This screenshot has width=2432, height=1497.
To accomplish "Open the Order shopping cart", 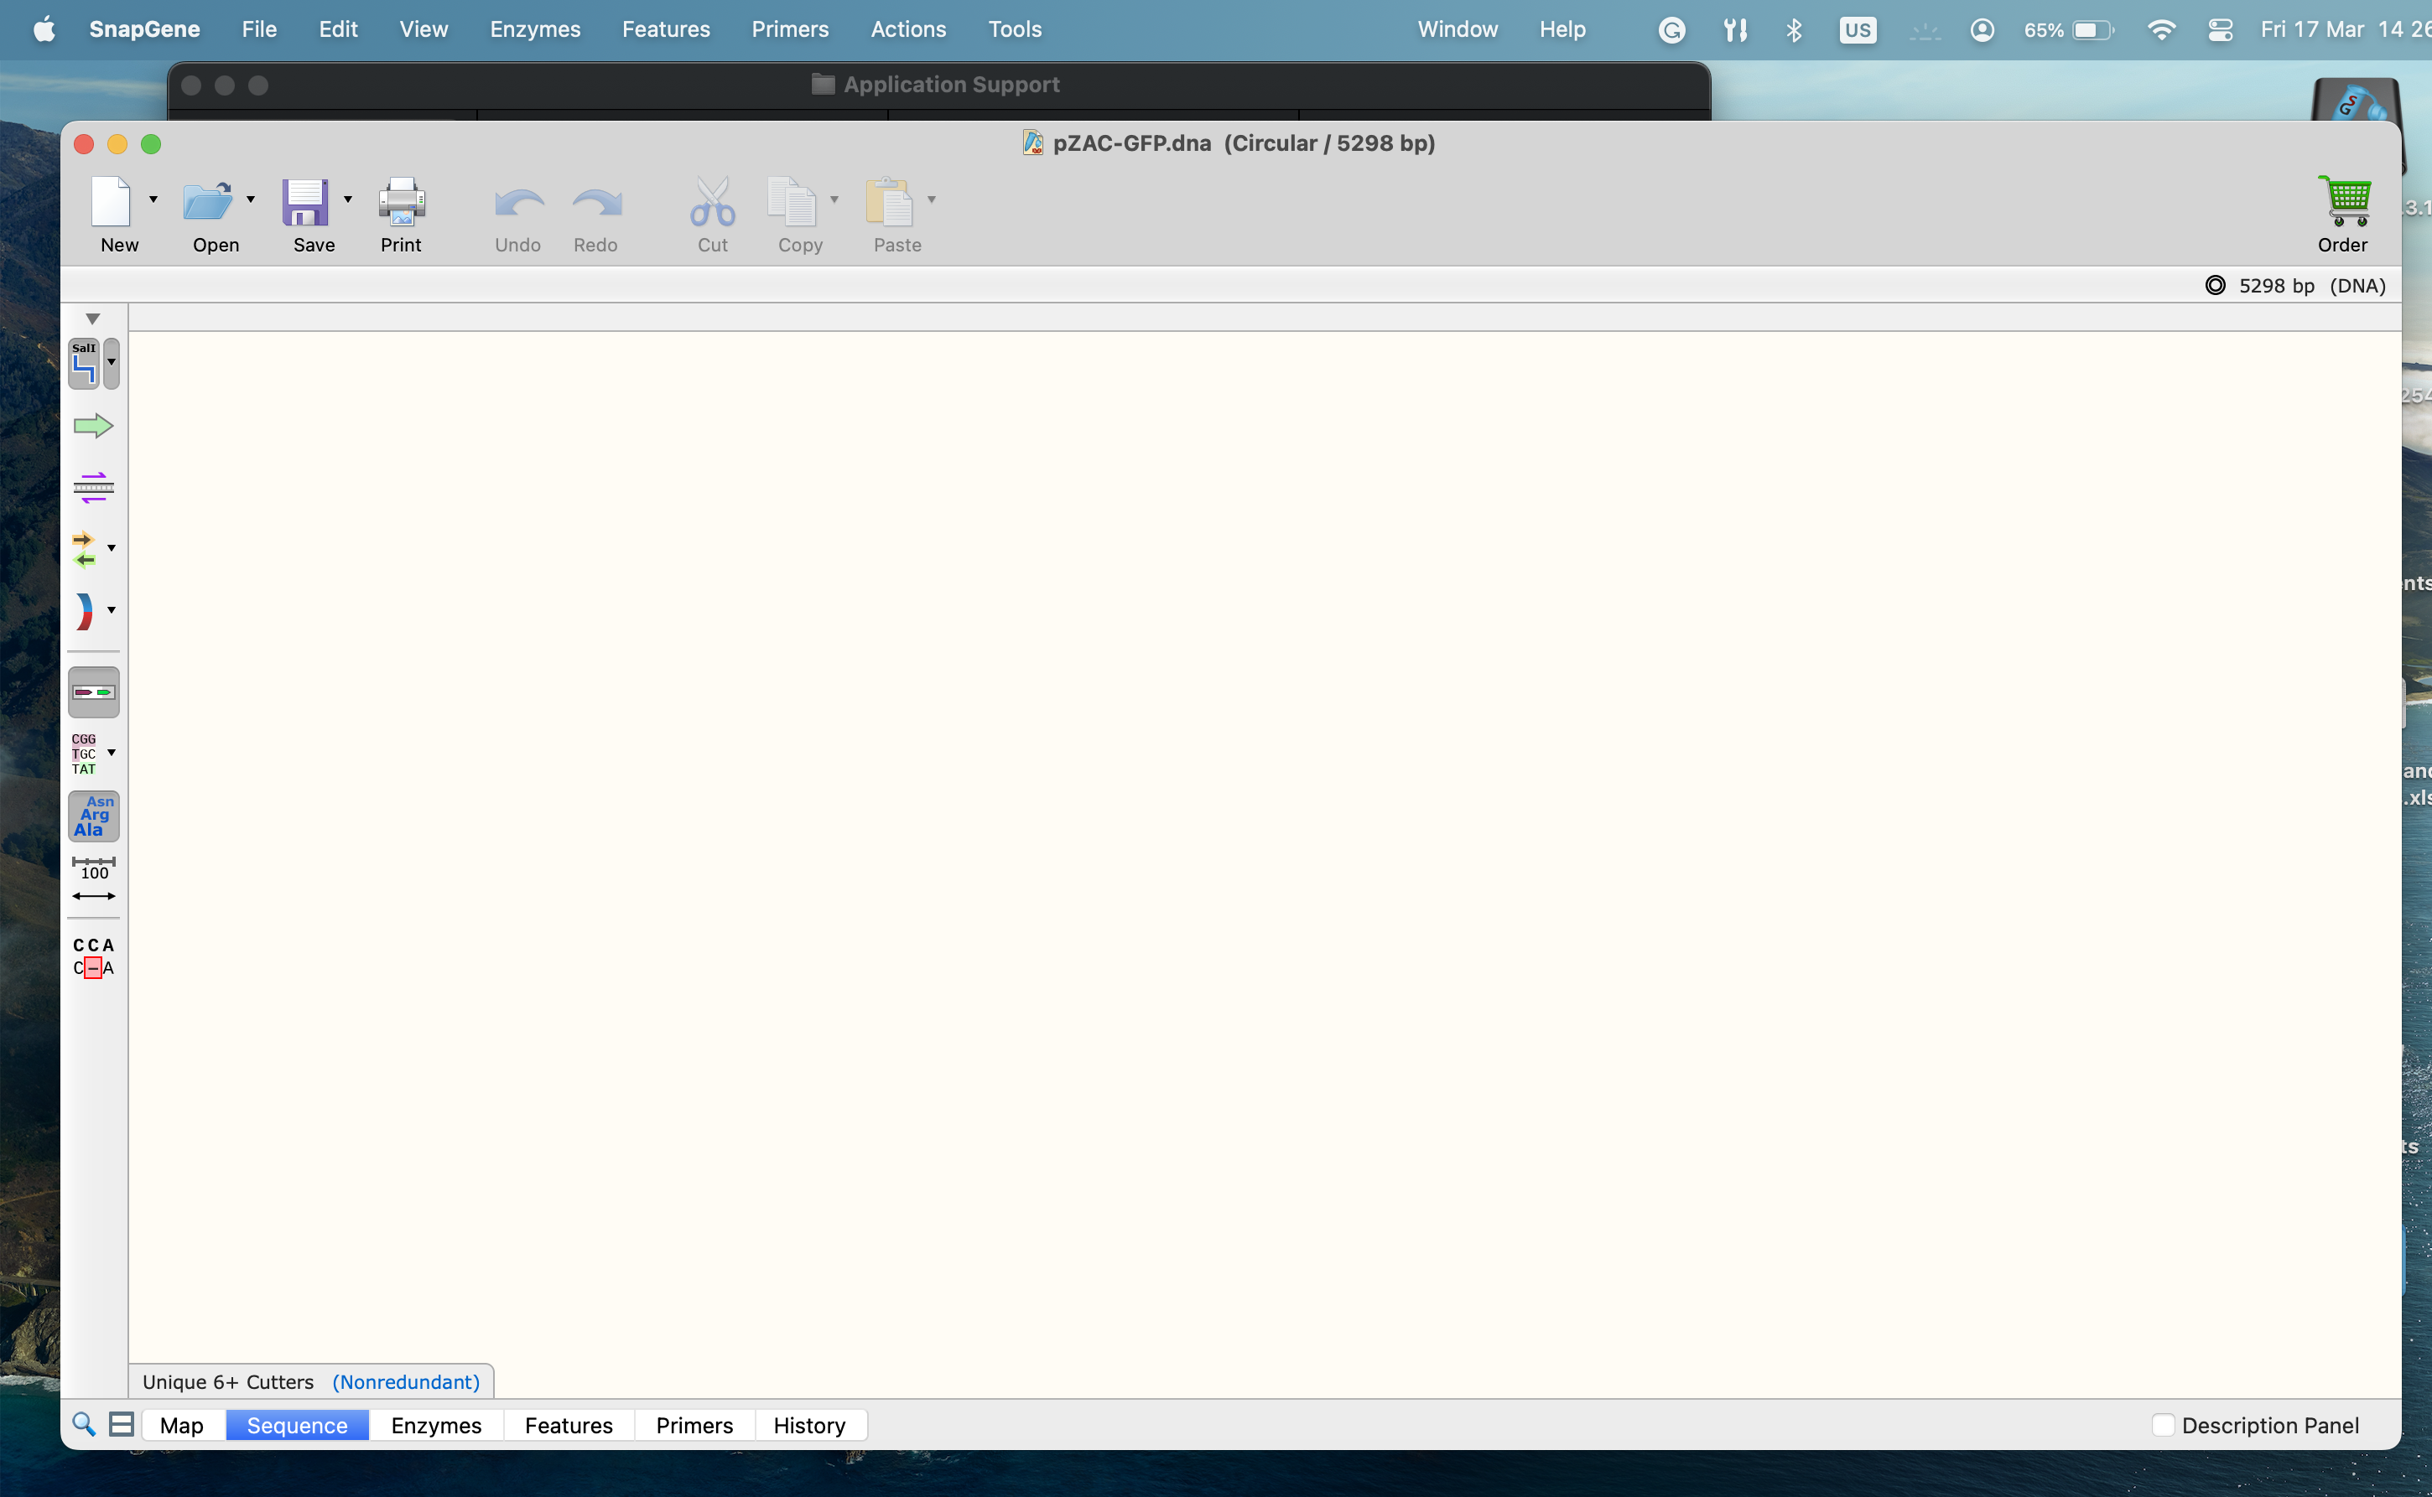I will tap(2344, 201).
